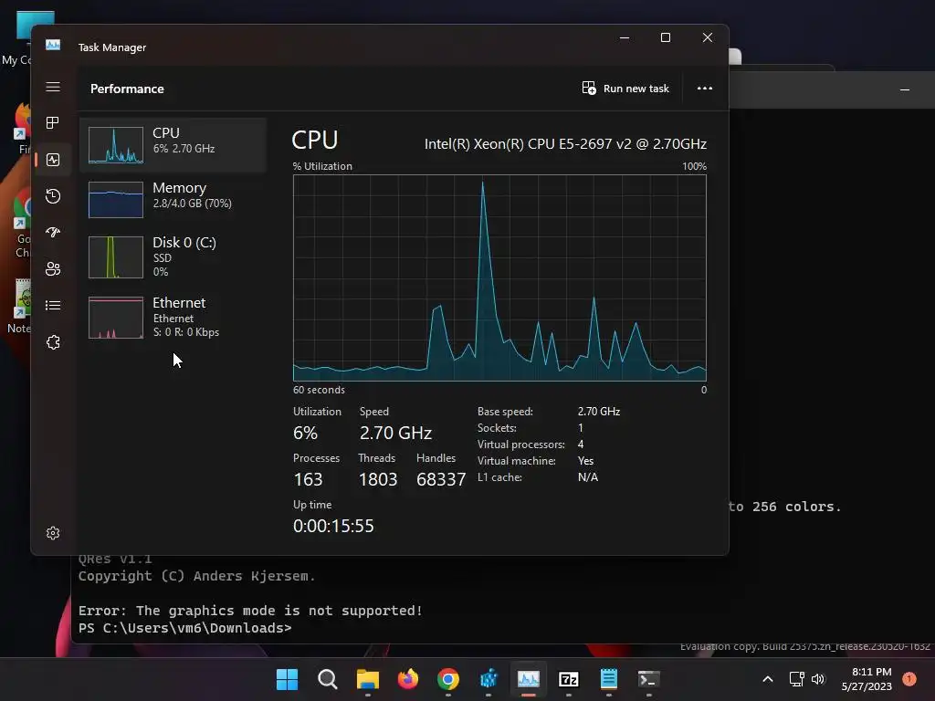
Task: Open File Explorer from the taskbar
Action: [x=368, y=679]
